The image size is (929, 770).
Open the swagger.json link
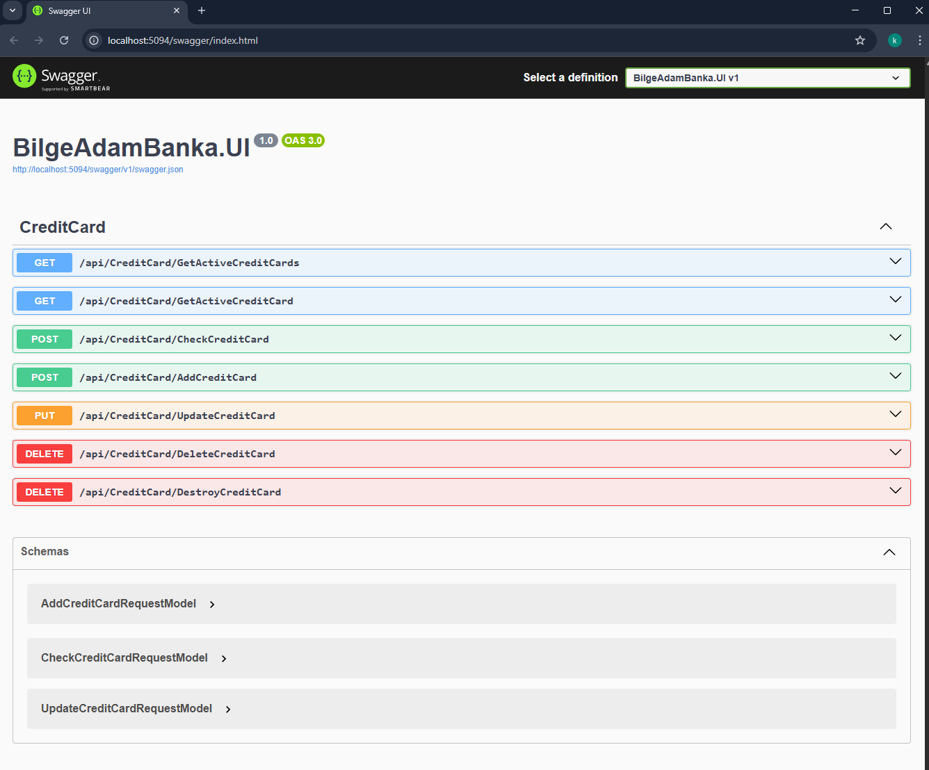tap(98, 170)
